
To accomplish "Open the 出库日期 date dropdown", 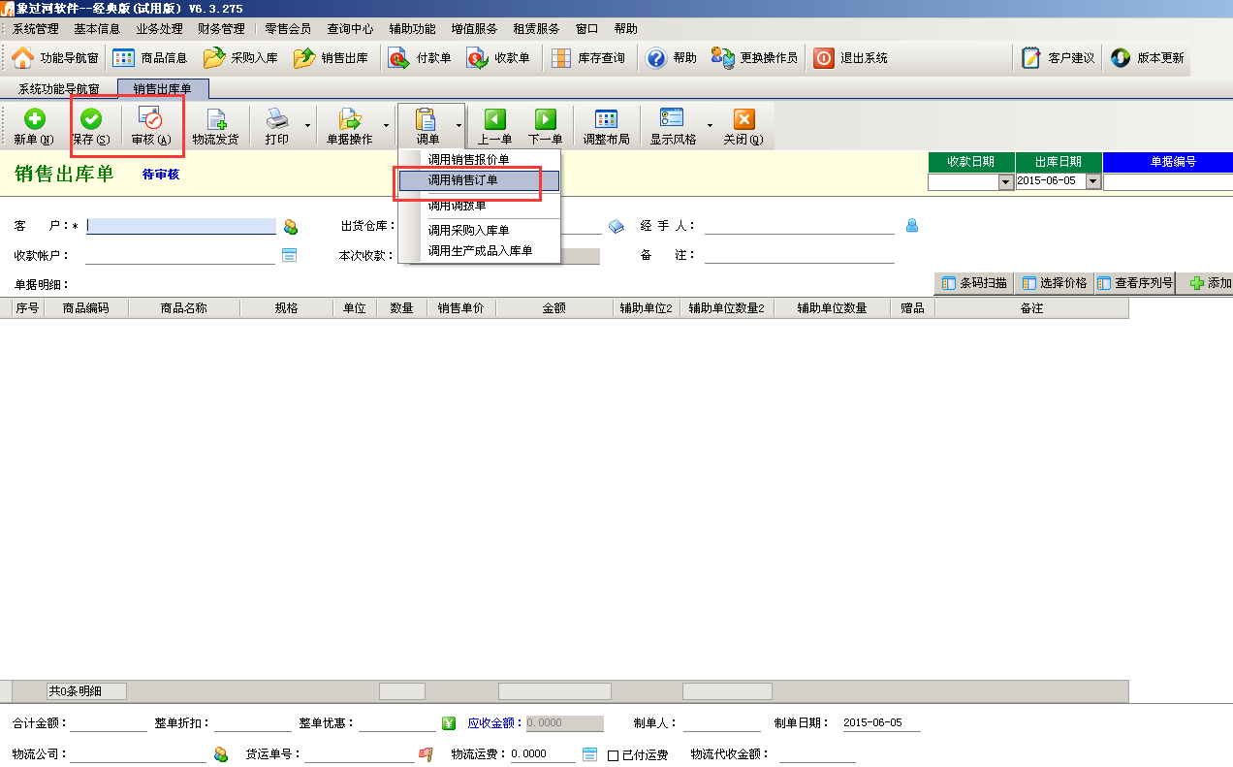I will coord(1093,181).
